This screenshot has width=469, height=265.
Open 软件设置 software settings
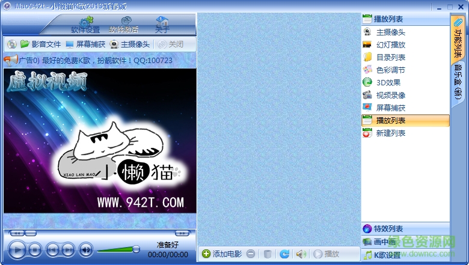point(85,25)
